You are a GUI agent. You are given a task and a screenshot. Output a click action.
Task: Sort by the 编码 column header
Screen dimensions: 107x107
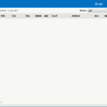click(x=46, y=16)
